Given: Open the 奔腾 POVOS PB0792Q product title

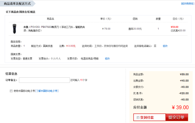Looking at the screenshot, I should pyautogui.click(x=54, y=29).
